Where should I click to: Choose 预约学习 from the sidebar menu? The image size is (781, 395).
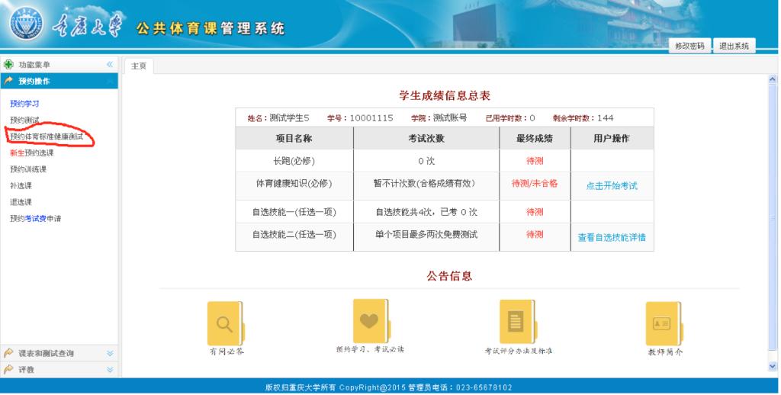pos(24,103)
